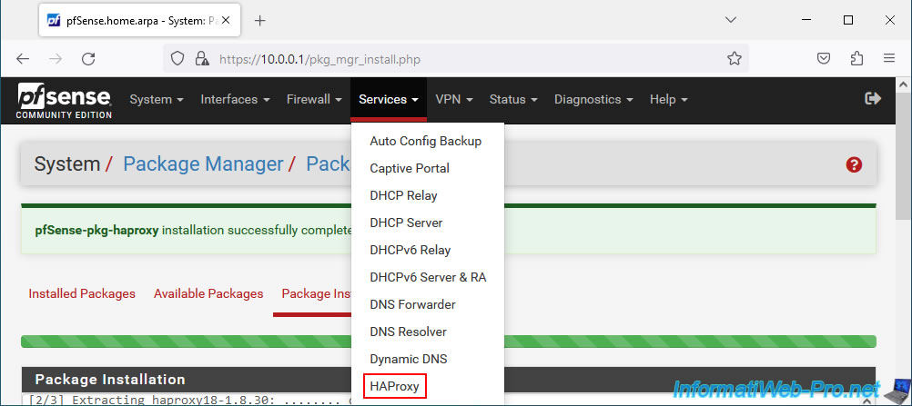Expand the Status menu
Viewport: 912px width, 406px height.
pos(513,99)
